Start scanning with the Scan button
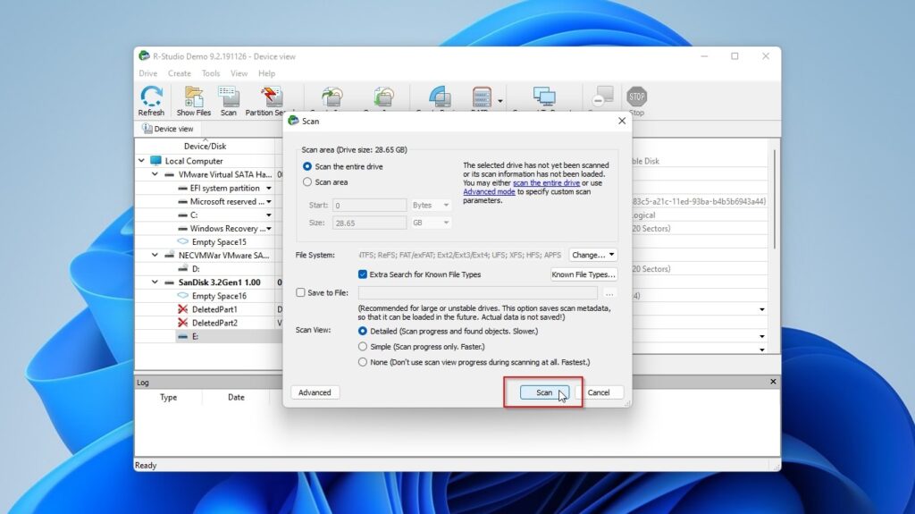Image resolution: width=915 pixels, height=514 pixels. [x=544, y=392]
